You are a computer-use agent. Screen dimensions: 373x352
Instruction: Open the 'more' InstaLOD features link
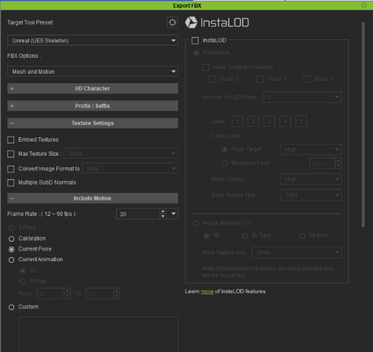(207, 291)
